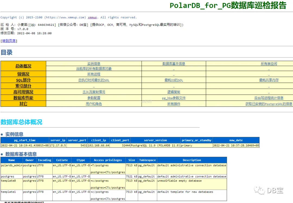Viewport: 293px width, 203px height.
Task: Click the Access privileges column header
Action: click(108, 160)
